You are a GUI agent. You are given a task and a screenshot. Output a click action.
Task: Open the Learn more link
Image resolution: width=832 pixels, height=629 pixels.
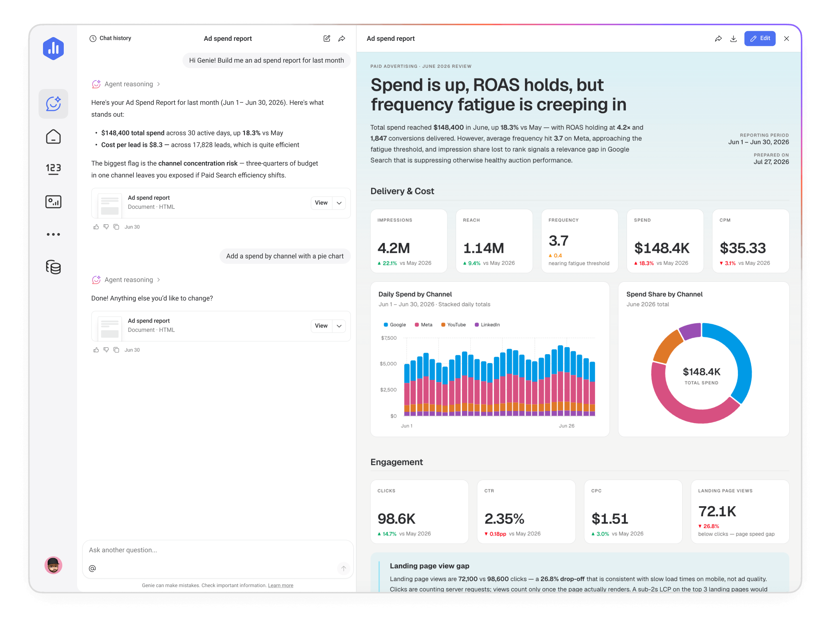[x=281, y=585]
